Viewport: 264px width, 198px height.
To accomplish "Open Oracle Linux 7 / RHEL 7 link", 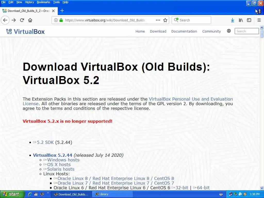I will [115, 183].
